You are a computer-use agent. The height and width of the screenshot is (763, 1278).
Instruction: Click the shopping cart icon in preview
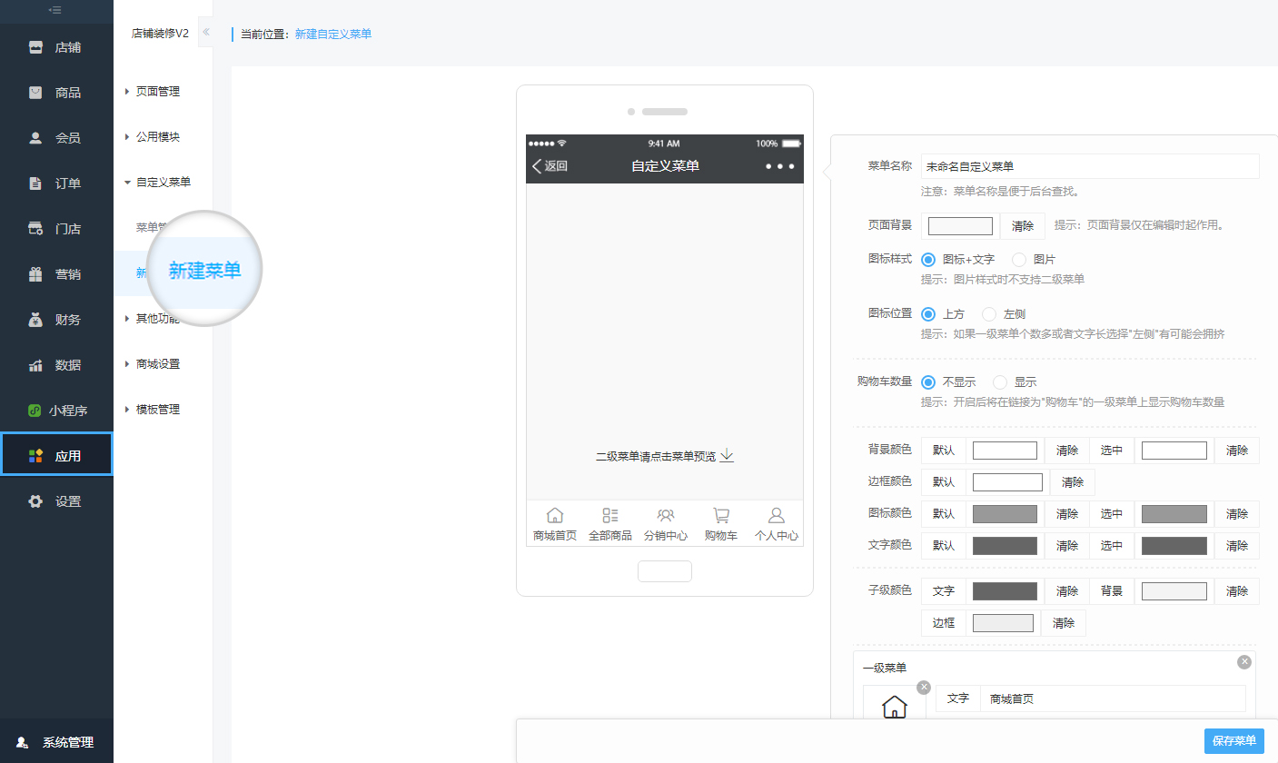point(721,515)
